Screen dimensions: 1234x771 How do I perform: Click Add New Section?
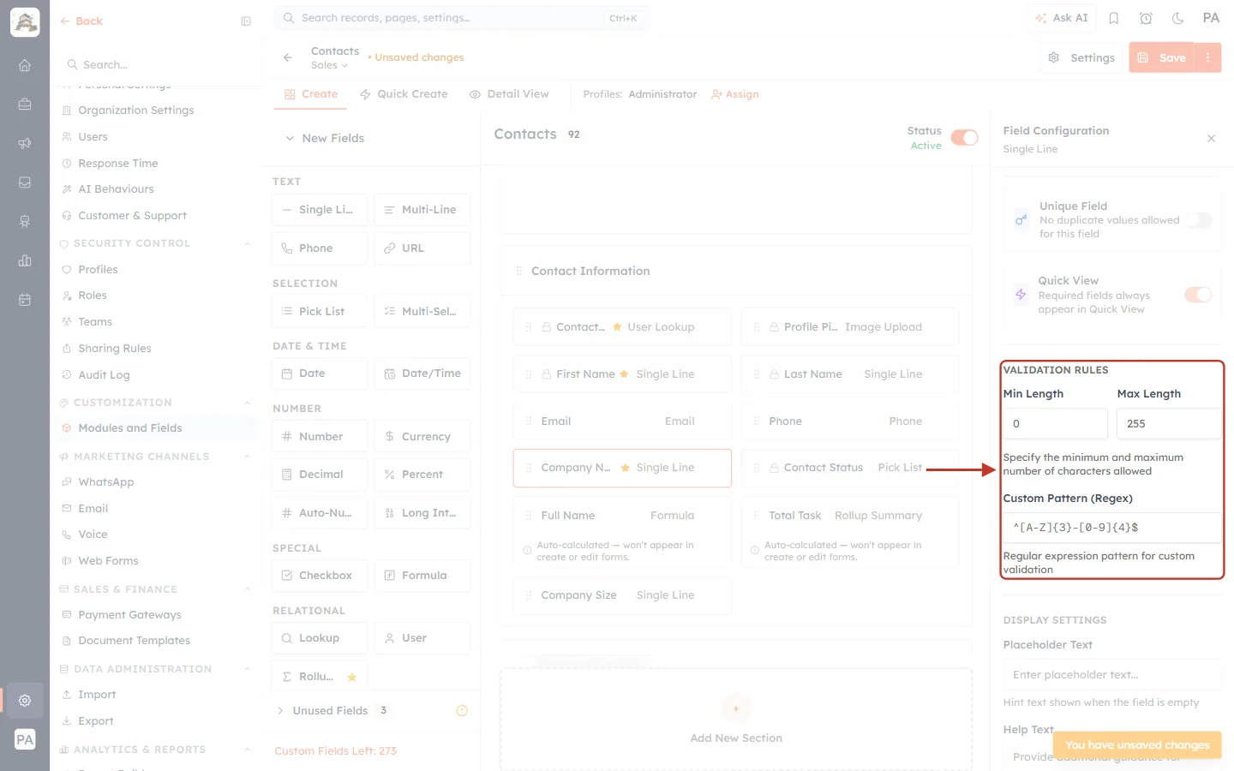point(736,720)
